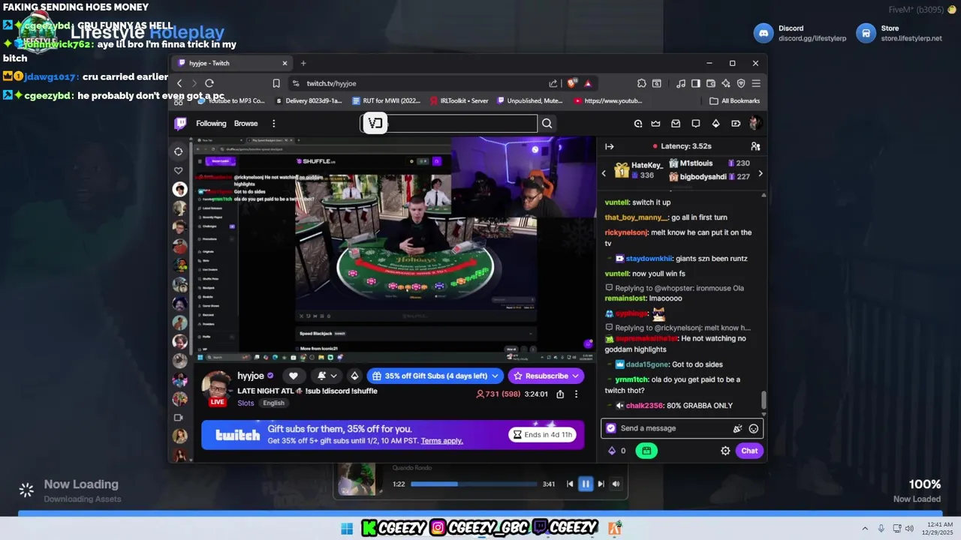Open browser extensions puzzle icon

[x=642, y=83]
